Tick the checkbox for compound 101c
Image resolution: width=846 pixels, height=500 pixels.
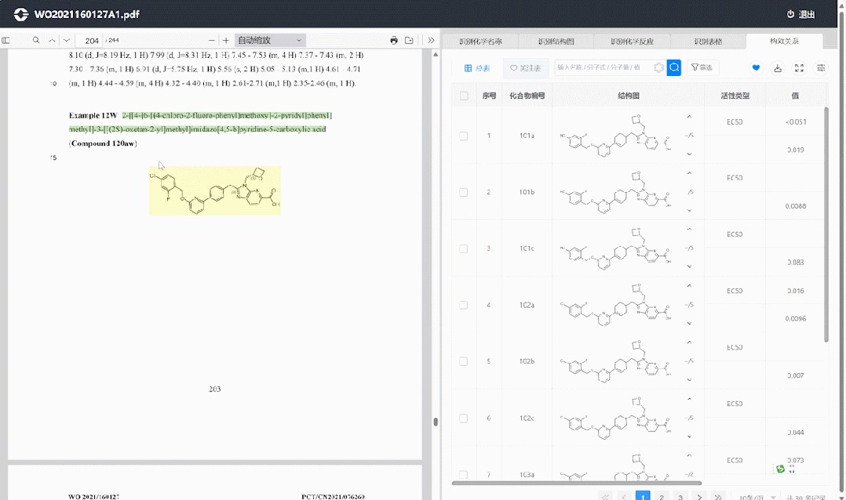click(x=464, y=249)
